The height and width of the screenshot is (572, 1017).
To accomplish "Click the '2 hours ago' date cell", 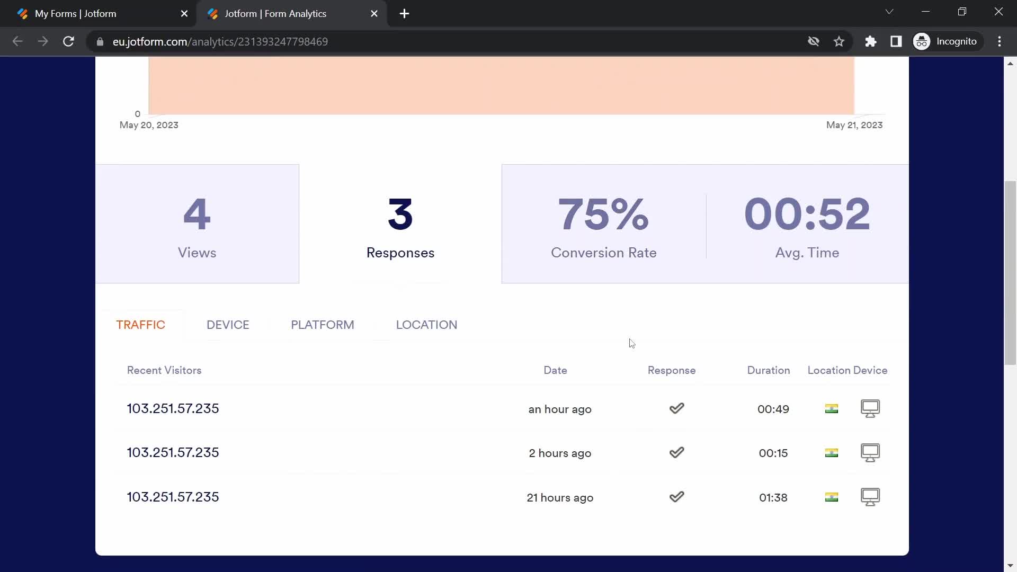I will [x=560, y=453].
